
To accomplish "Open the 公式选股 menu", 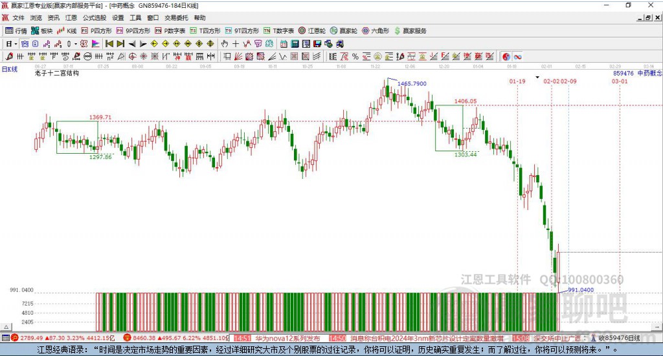I will coord(95,18).
